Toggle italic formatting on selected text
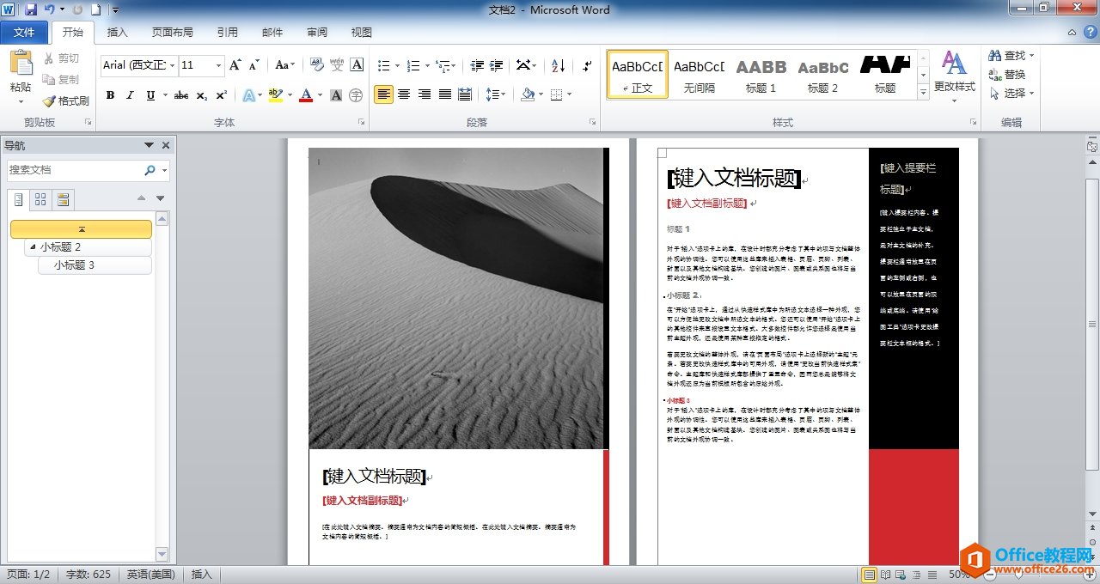Screen dimensions: 1100x584 (129, 94)
